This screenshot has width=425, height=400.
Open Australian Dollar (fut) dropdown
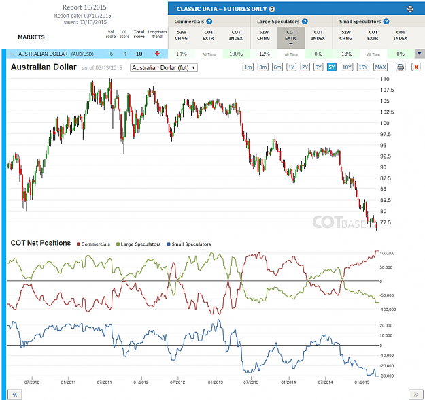tap(164, 67)
